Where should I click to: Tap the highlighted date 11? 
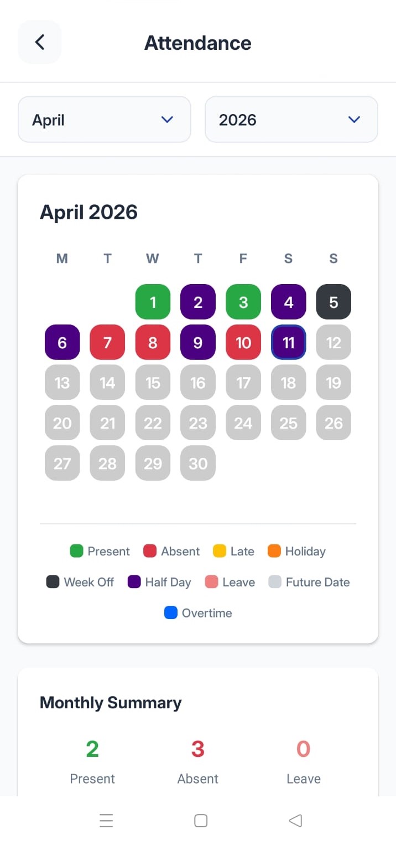click(288, 342)
